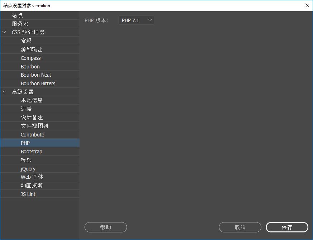
Task: Select the highlighted PHP item
Action: [x=40, y=143]
